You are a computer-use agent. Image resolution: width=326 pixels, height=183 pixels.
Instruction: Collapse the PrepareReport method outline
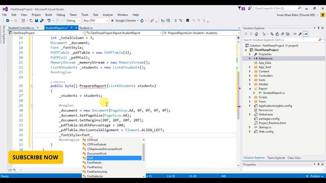32,86
